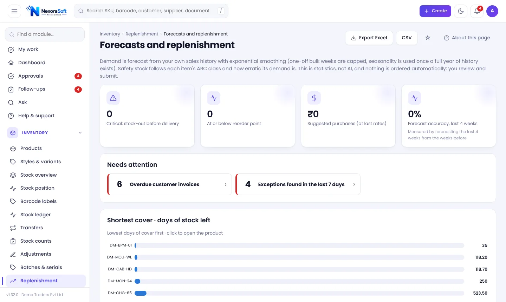Toggle dark mode moon icon
Screen dimensions: 506x302
[x=461, y=11]
